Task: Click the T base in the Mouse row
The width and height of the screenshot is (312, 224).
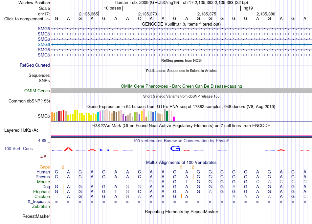Action: 187,182
